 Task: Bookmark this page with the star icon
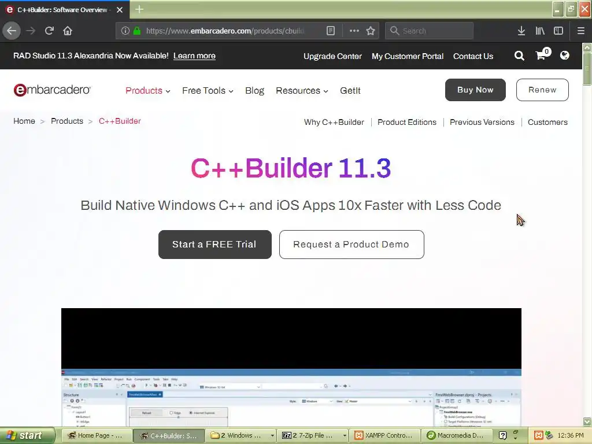pyautogui.click(x=371, y=31)
